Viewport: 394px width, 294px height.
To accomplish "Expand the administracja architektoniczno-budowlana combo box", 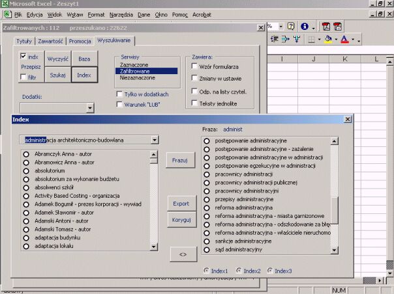I will tap(154, 140).
